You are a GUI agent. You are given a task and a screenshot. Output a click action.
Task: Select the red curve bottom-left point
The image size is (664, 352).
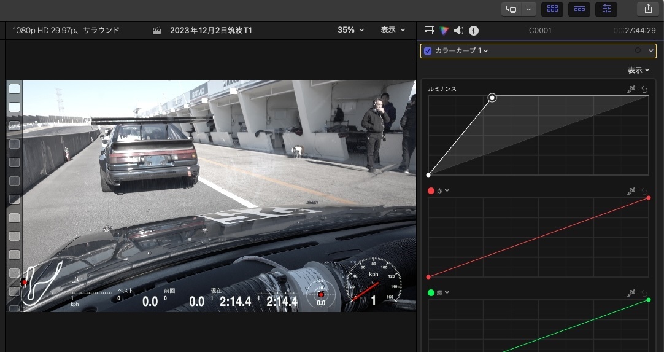pyautogui.click(x=428, y=277)
